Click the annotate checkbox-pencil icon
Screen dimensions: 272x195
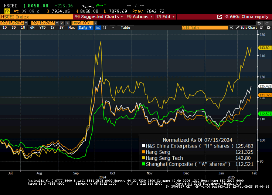(x=262, y=28)
